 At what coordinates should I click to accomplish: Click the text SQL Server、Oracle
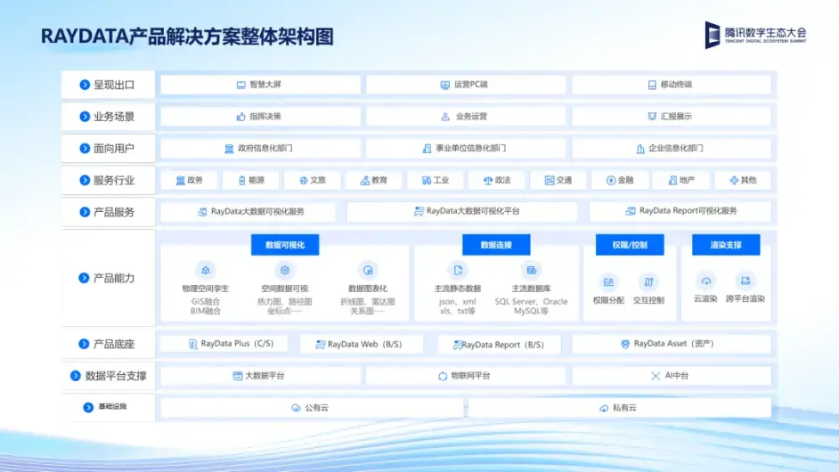point(531,301)
